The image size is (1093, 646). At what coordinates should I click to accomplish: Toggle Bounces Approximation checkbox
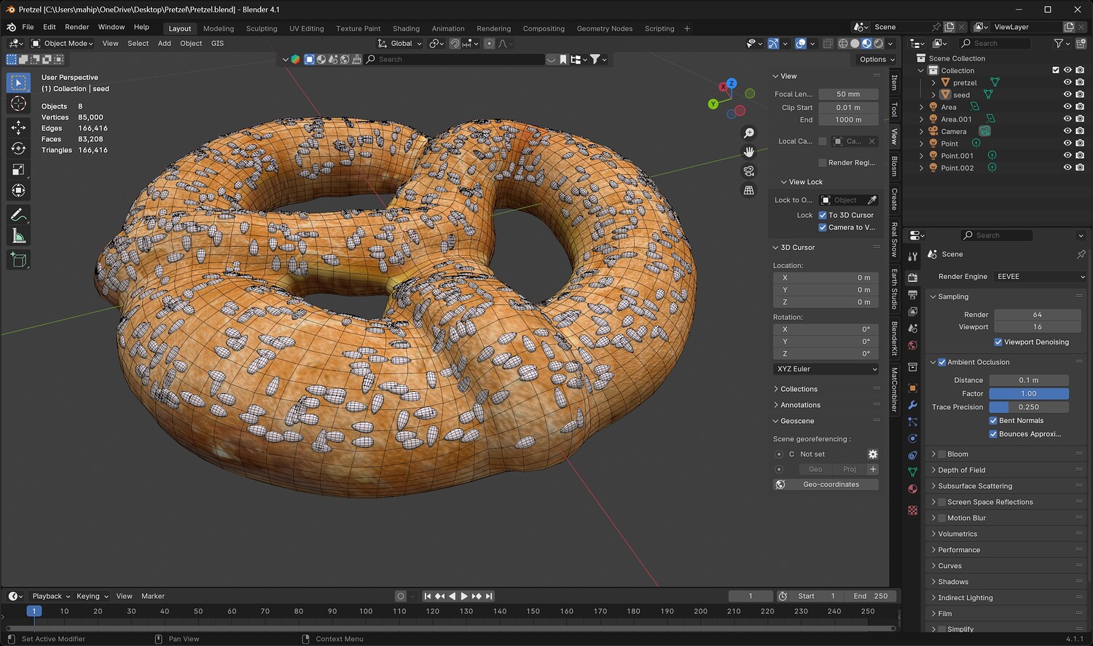993,434
